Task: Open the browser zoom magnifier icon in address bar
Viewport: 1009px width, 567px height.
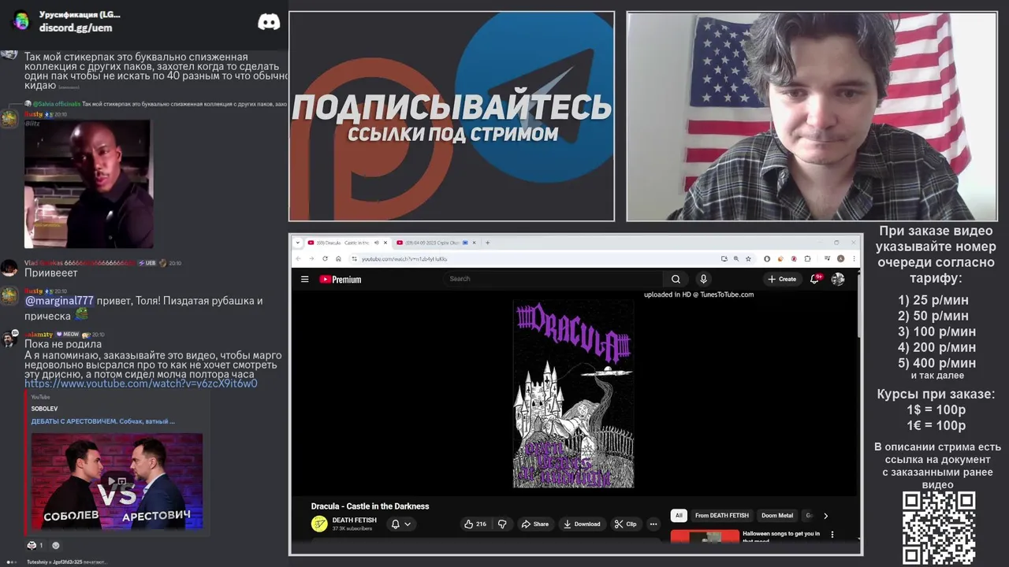Action: coord(736,258)
